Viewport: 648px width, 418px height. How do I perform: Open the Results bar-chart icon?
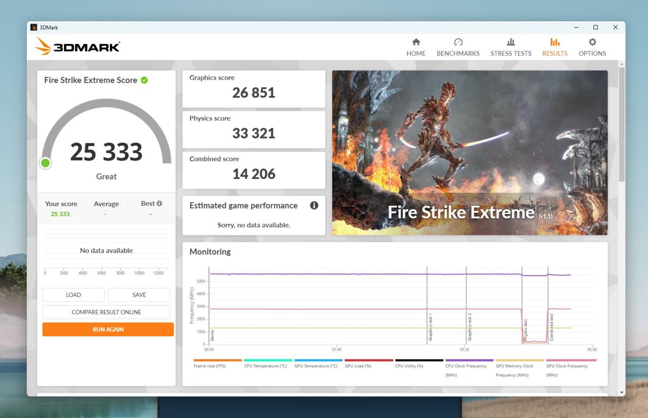(x=555, y=42)
